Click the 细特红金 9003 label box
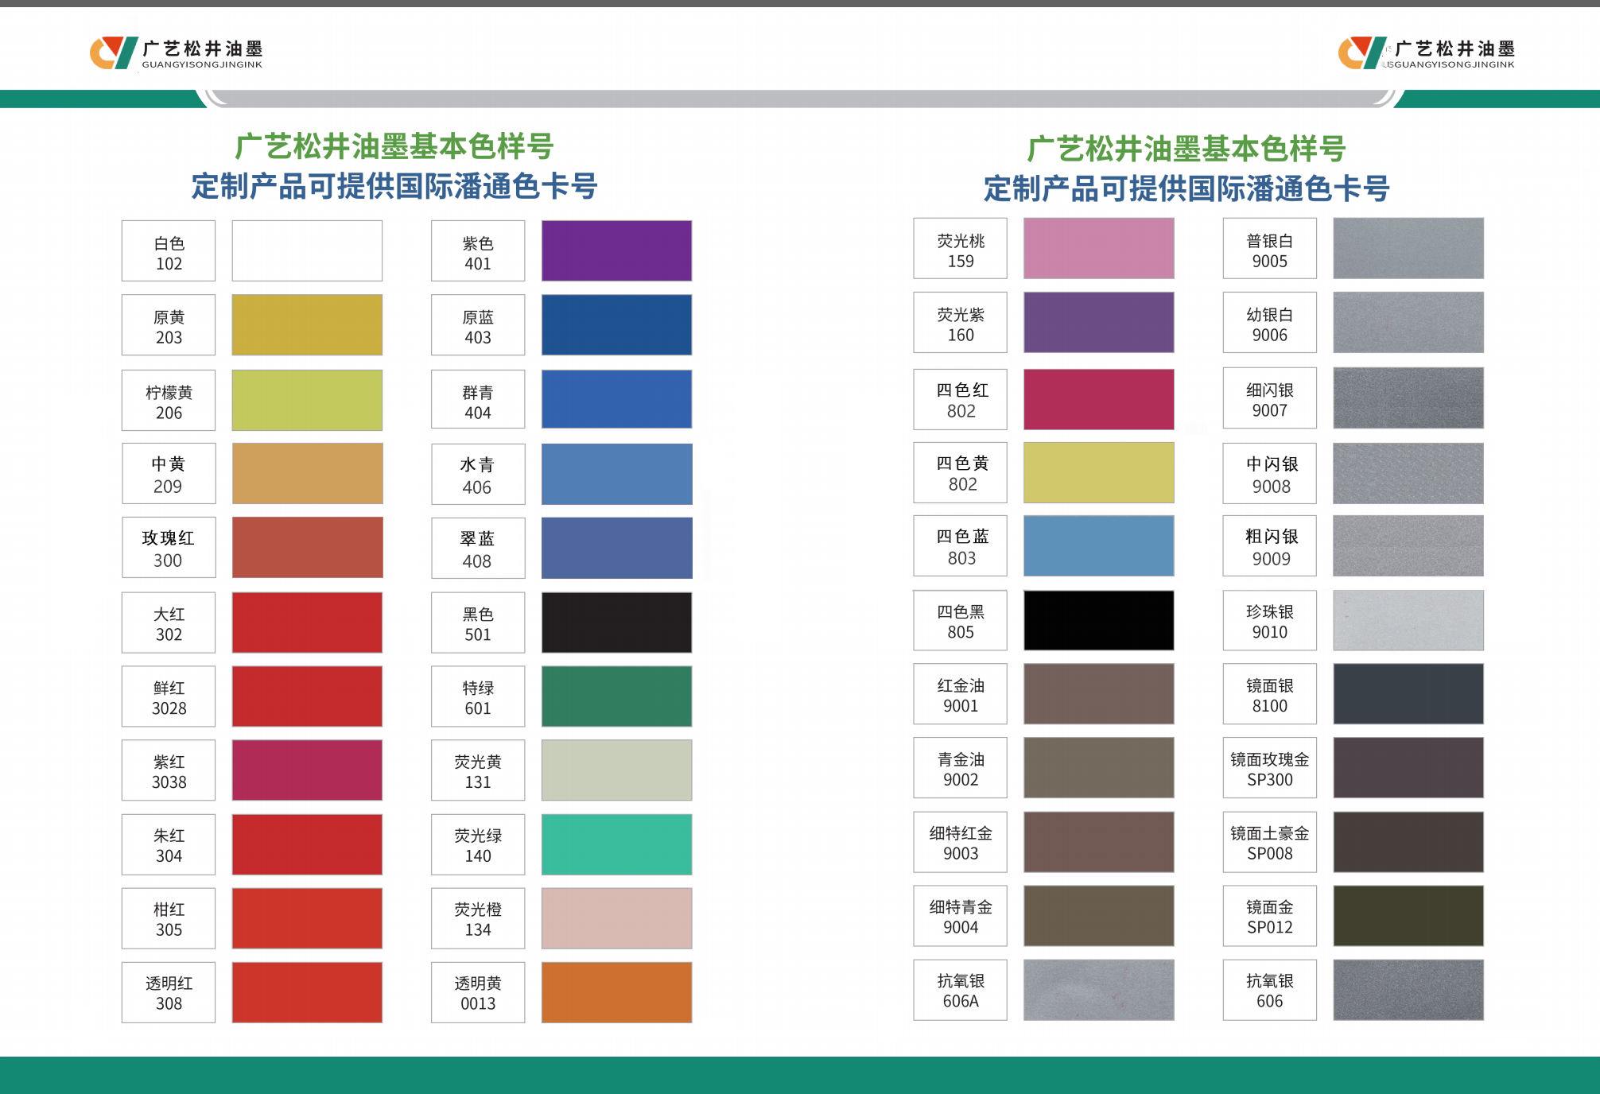Image resolution: width=1600 pixels, height=1094 pixels. pos(960,842)
